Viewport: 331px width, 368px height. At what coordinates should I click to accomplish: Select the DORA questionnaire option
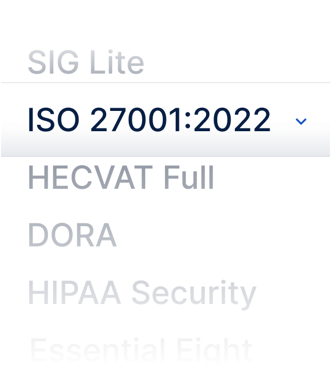[x=73, y=235]
